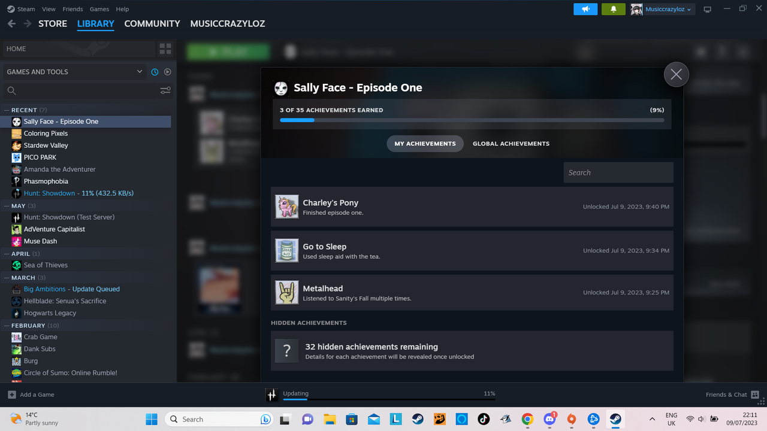Open advanced filter sliders icon

pos(165,90)
